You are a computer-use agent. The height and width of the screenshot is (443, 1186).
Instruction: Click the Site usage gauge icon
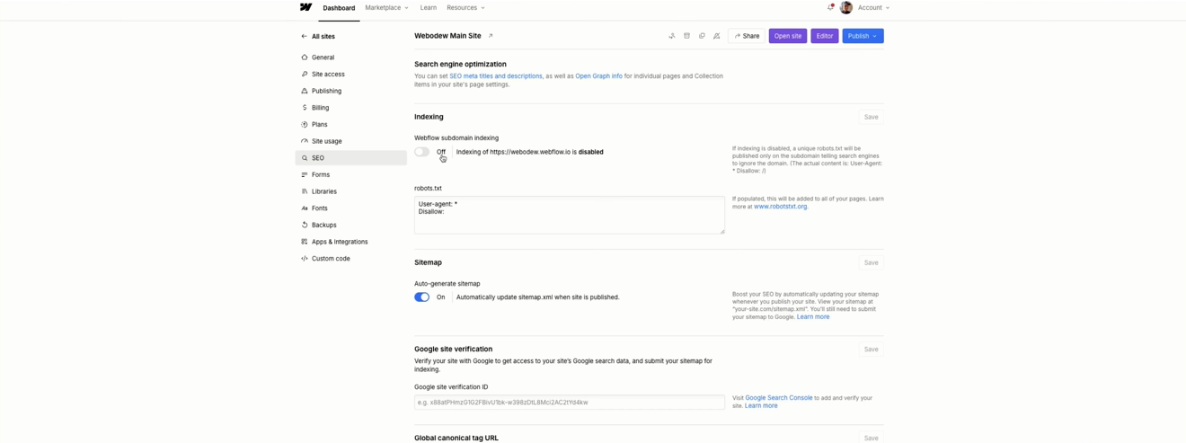click(x=305, y=141)
